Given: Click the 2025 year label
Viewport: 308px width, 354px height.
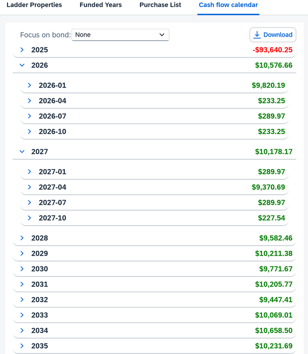Looking at the screenshot, I should click(40, 50).
